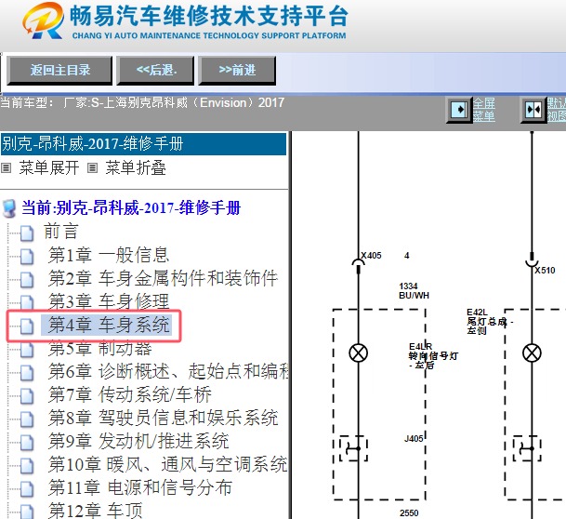Image resolution: width=566 pixels, height=519 pixels.
Task: Click the E42L 尾灯总成-左侧 label
Action: click(490, 322)
